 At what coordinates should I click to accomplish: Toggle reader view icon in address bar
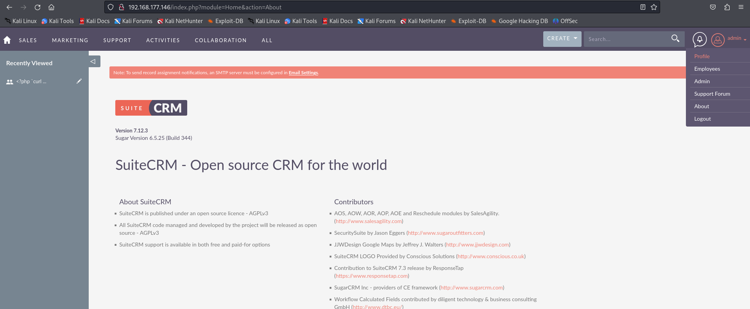(x=643, y=7)
